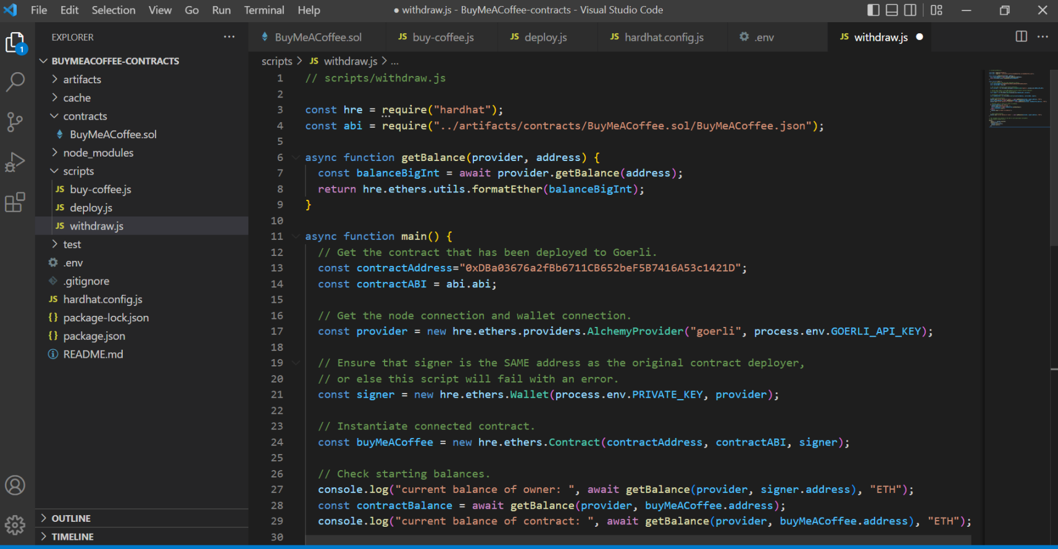1058x549 pixels.
Task: Open the Terminal menu
Action: (264, 10)
